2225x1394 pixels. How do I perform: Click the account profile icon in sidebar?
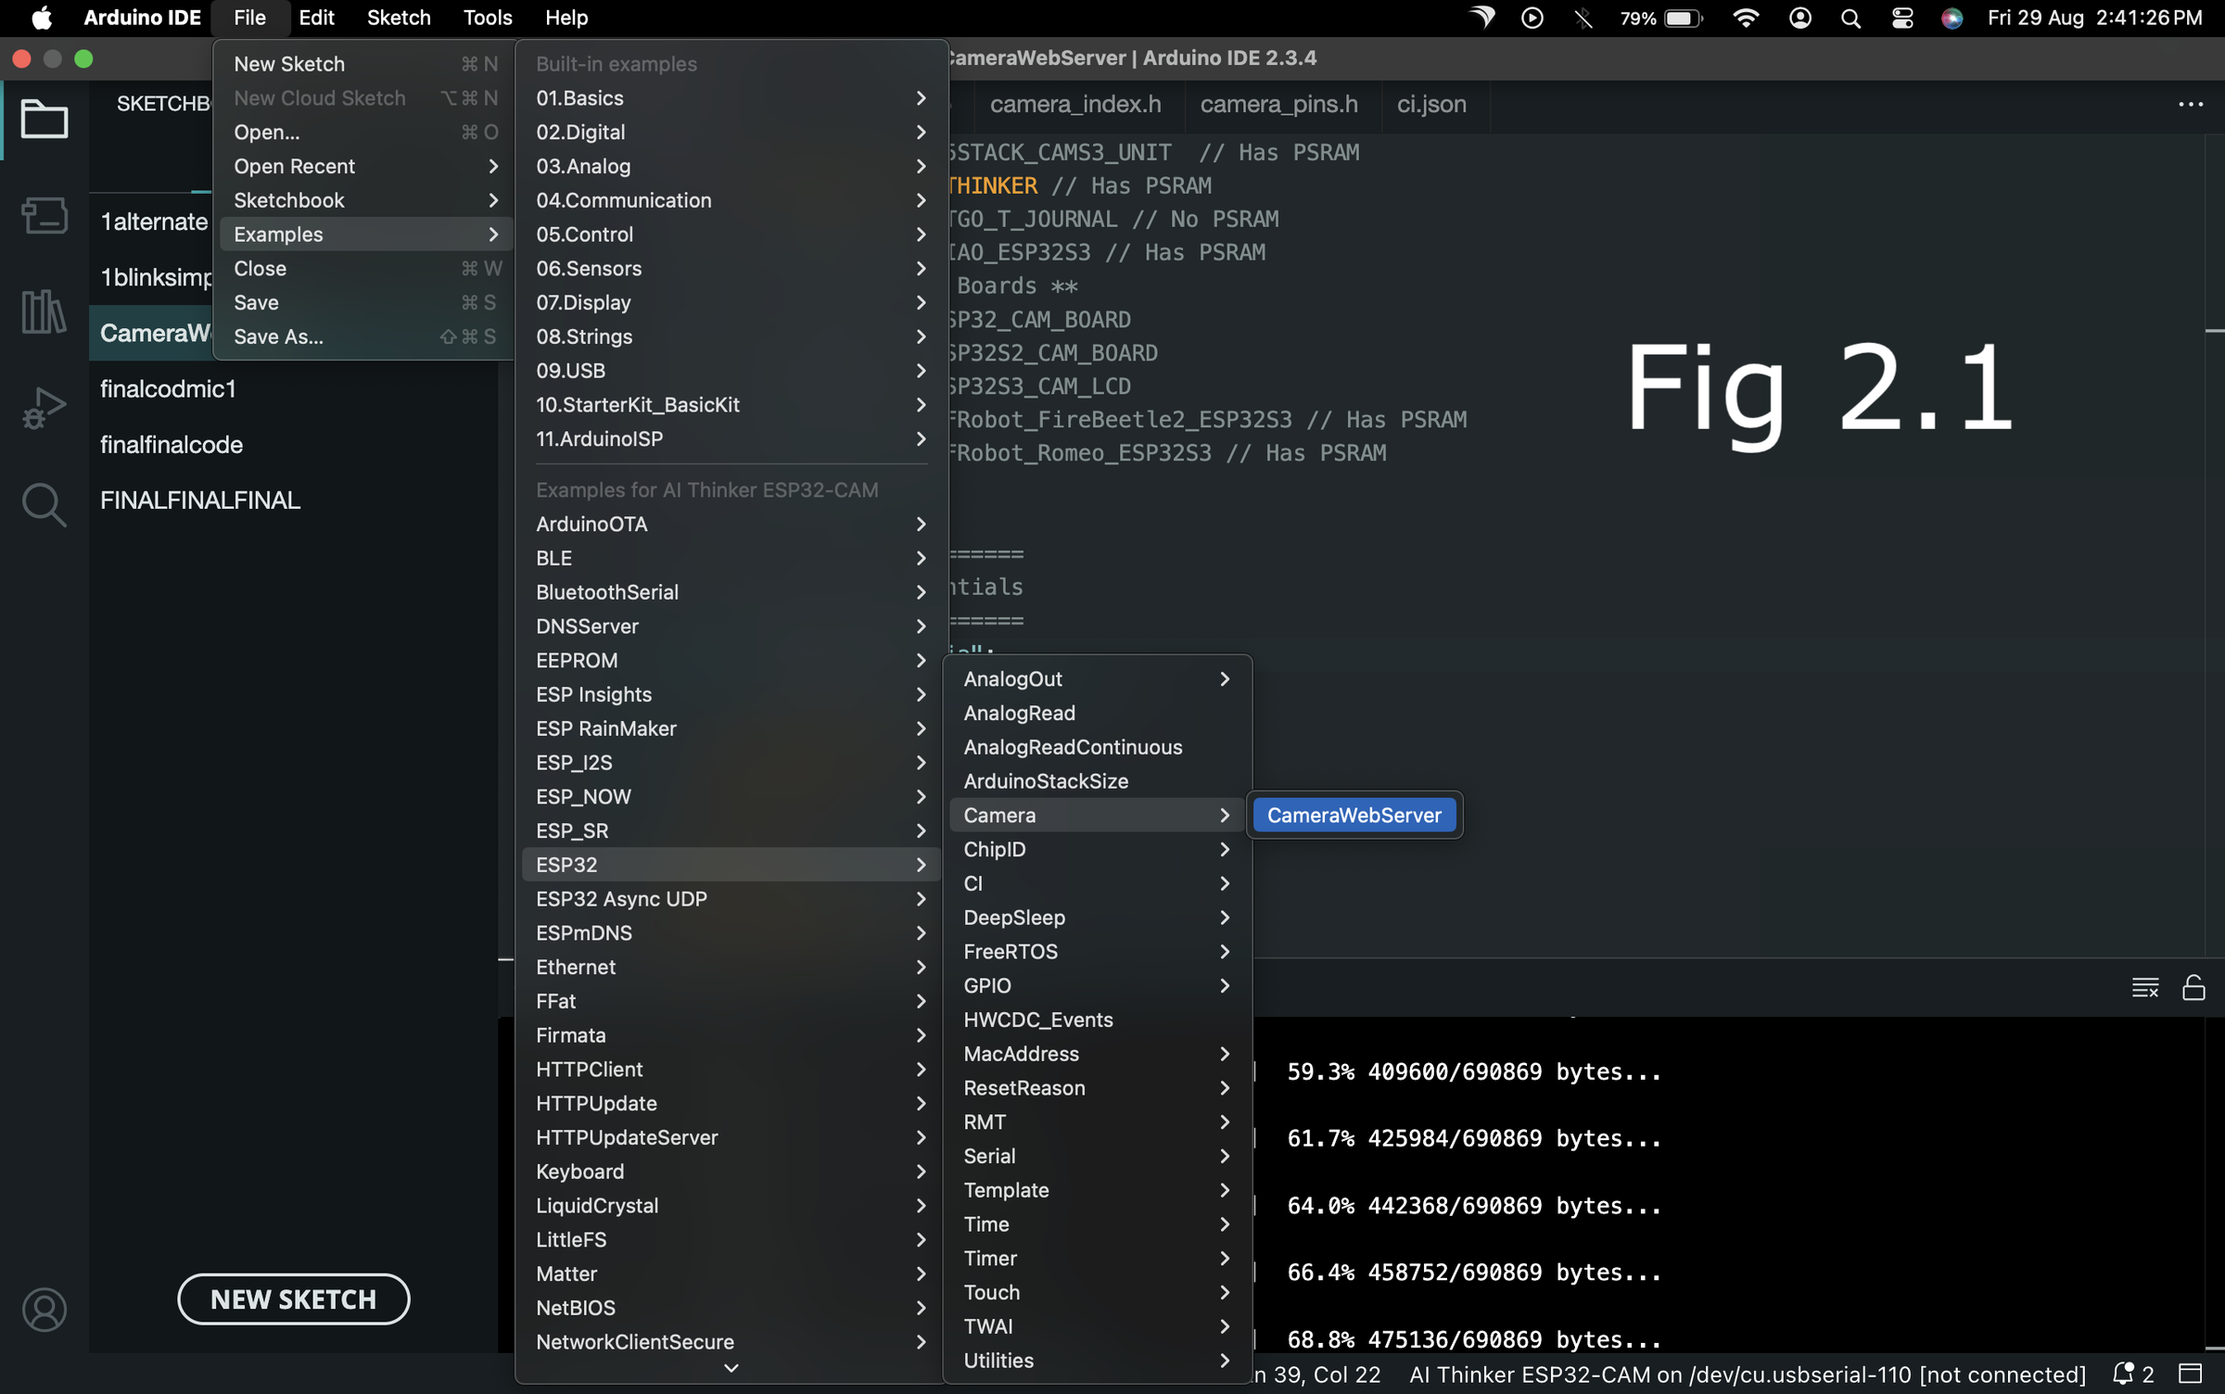coord(44,1309)
